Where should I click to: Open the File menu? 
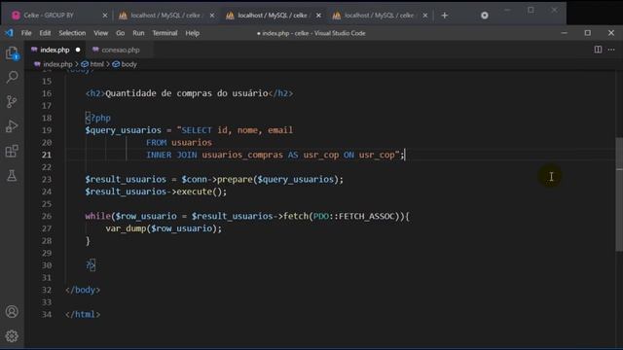coord(26,33)
